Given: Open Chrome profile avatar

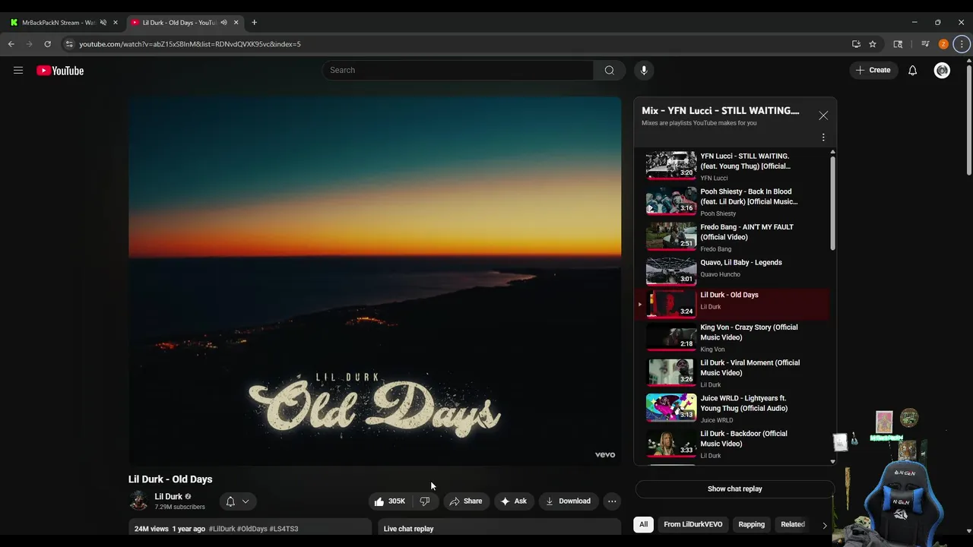Looking at the screenshot, I should point(943,44).
